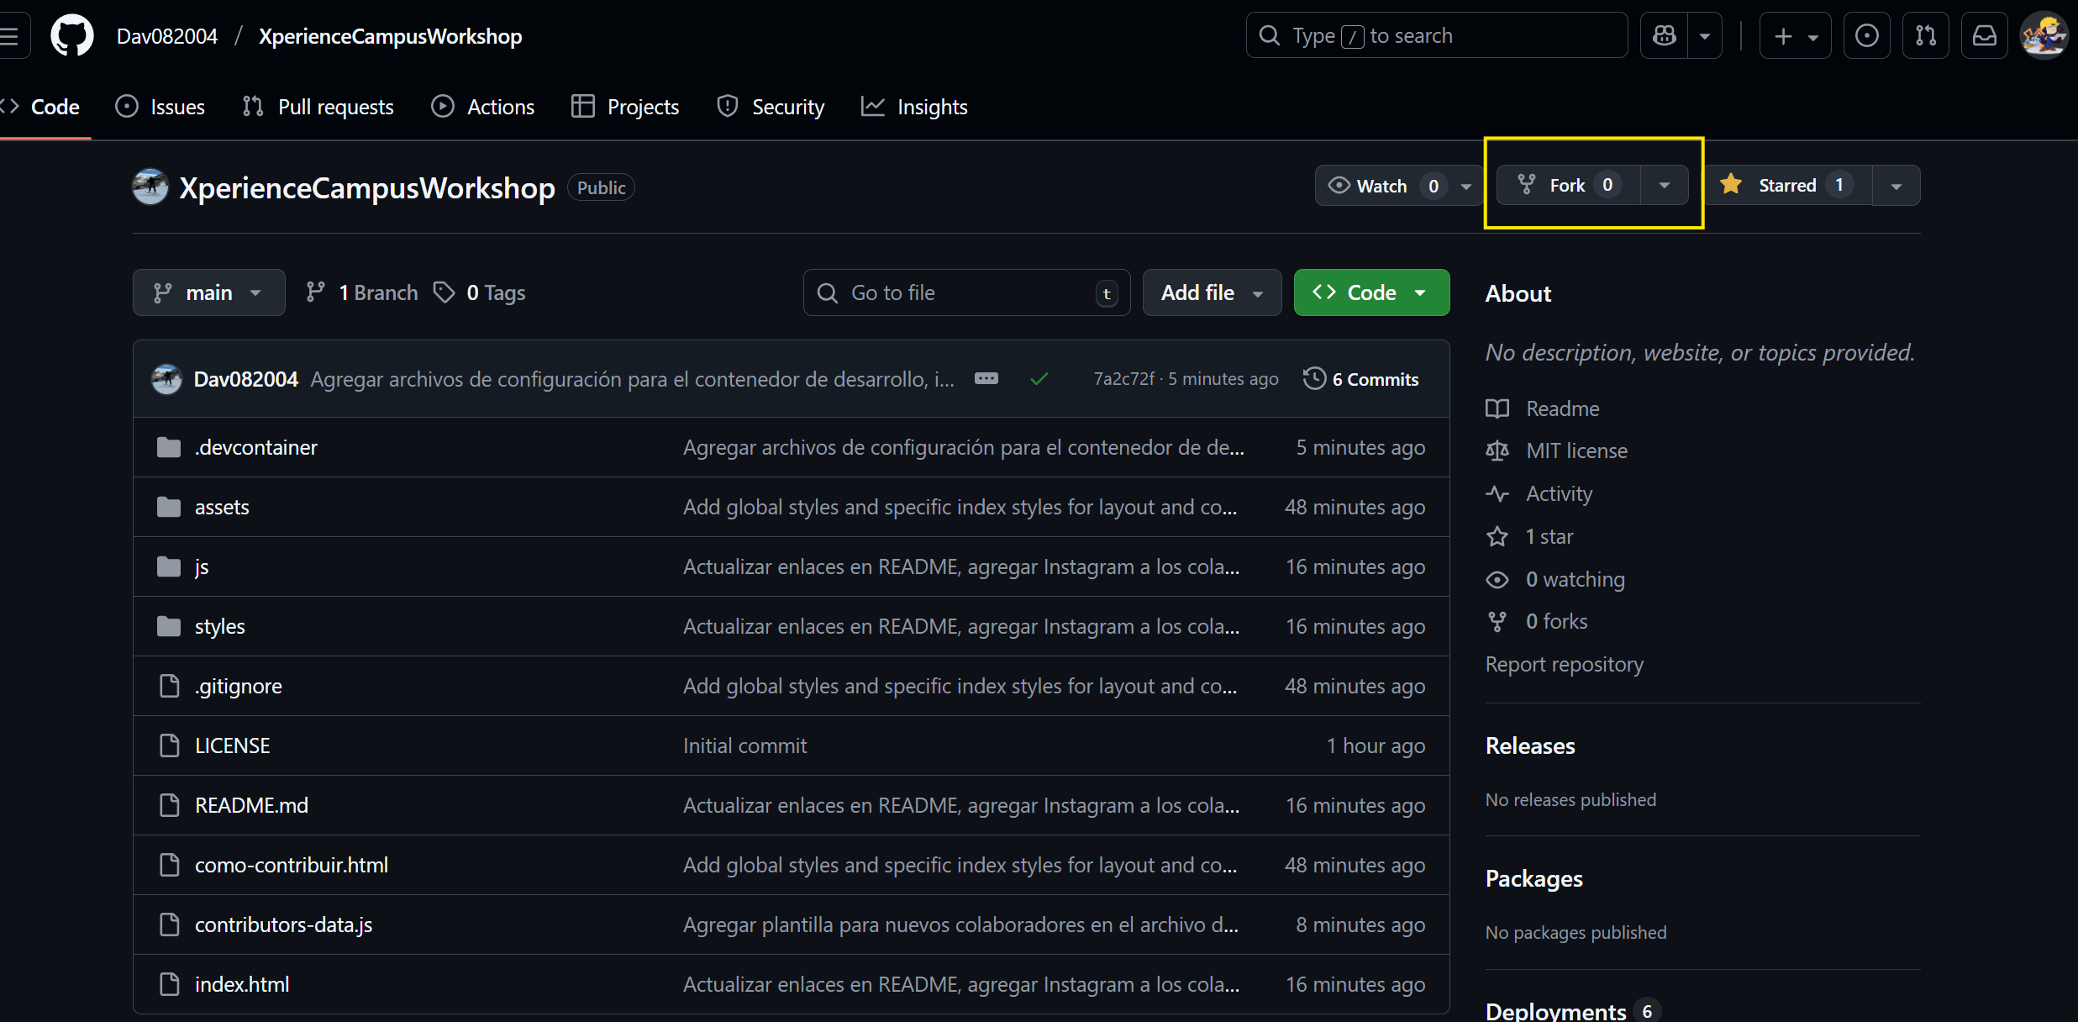This screenshot has height=1022, width=2078.
Task: Open GitHub home via the logo icon
Action: (71, 34)
